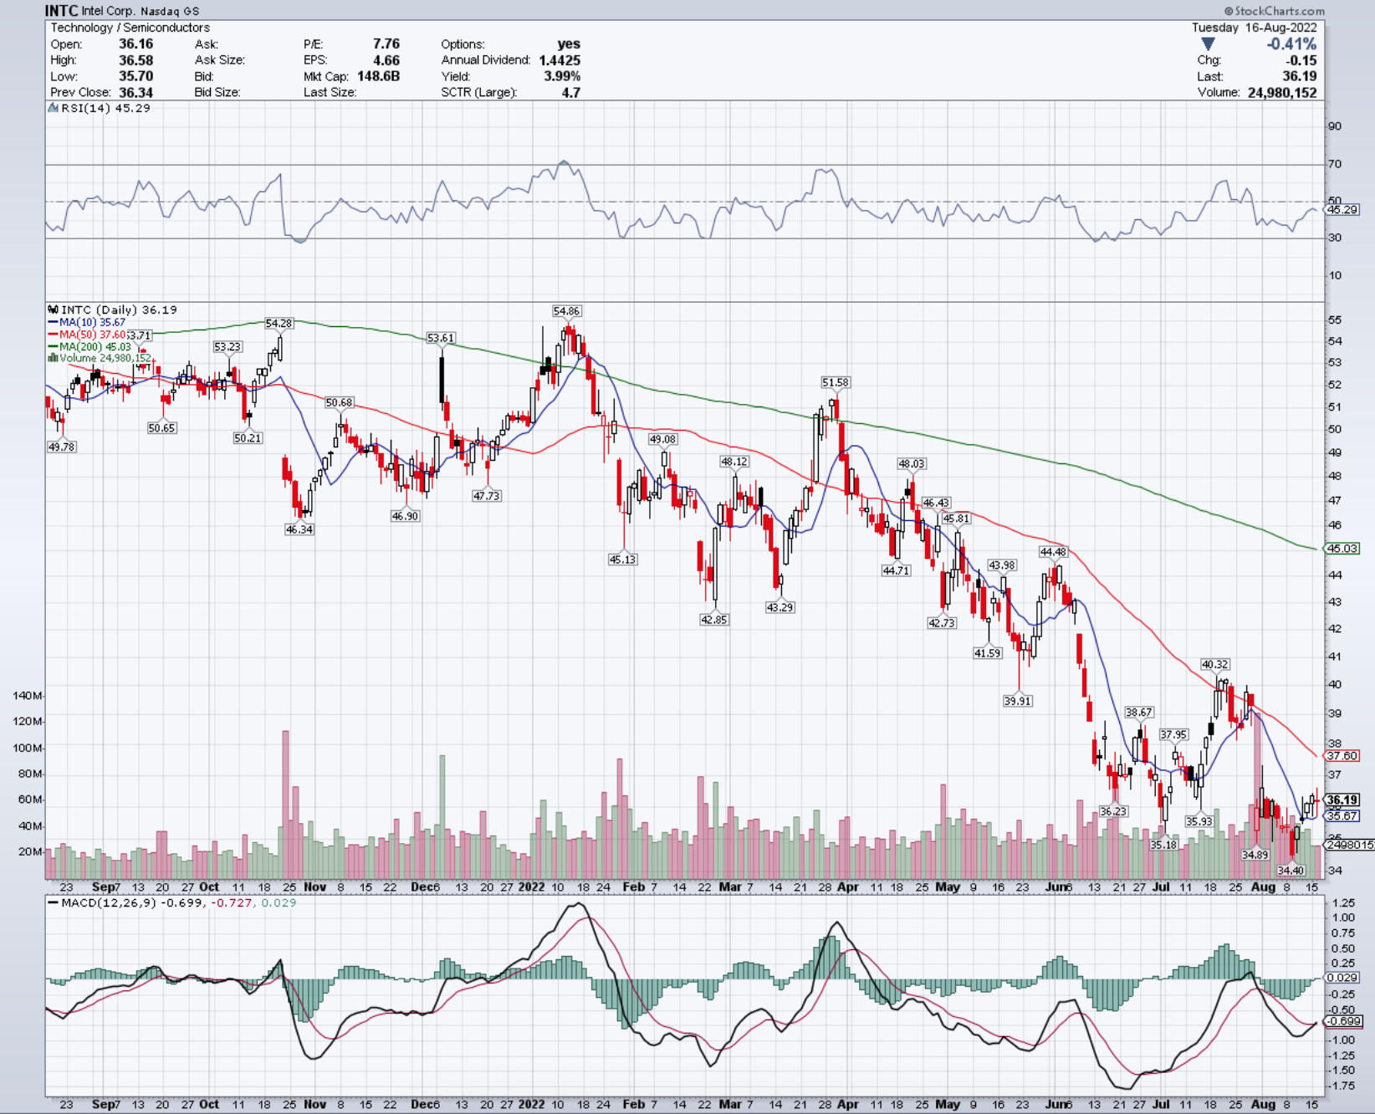1375x1114 pixels.
Task: Click the RSI(14) legend icon
Action: (x=53, y=108)
